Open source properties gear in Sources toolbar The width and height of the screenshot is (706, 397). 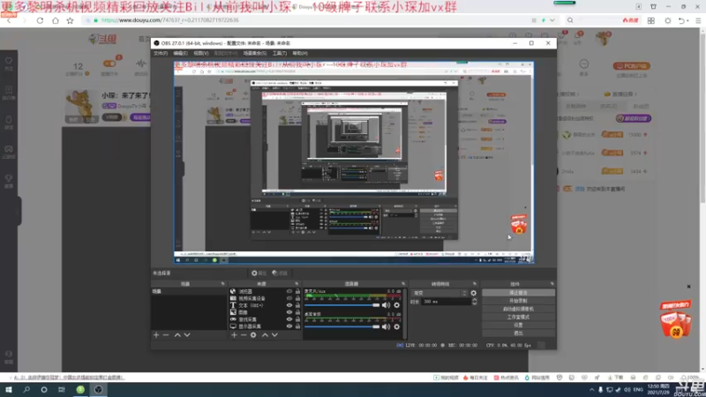click(253, 335)
